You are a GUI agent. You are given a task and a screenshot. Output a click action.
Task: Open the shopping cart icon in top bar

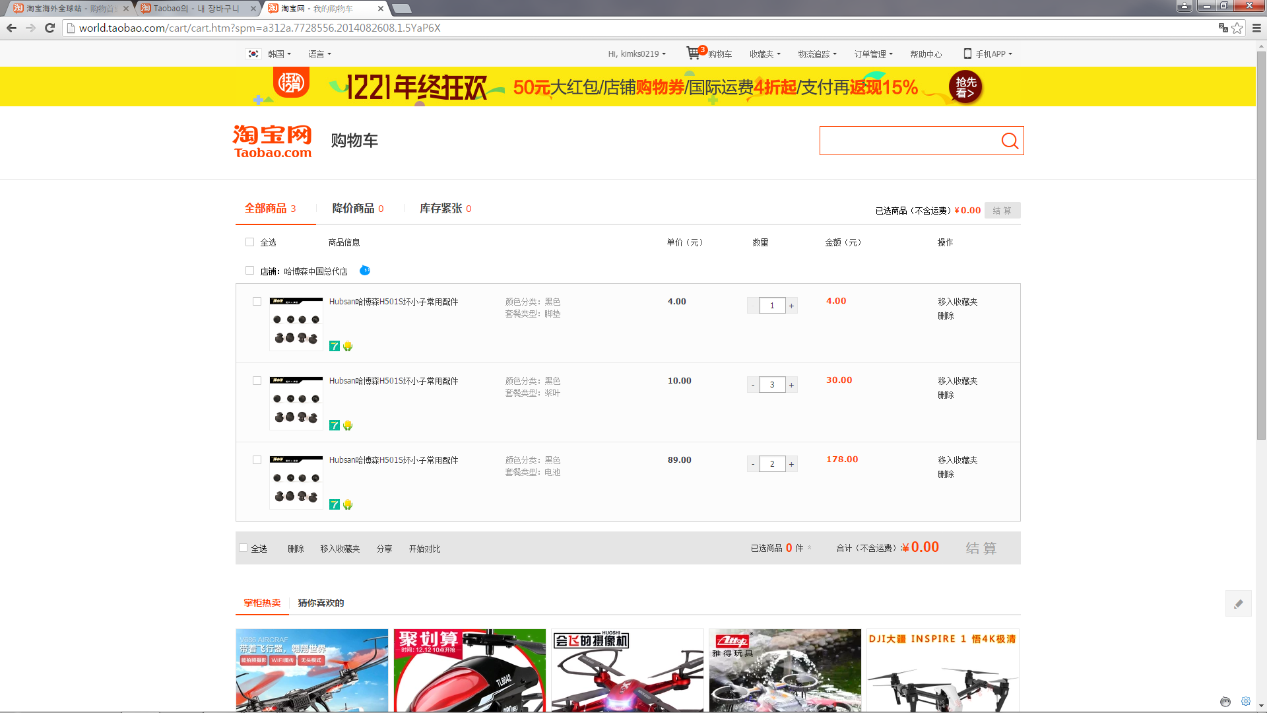pos(694,53)
